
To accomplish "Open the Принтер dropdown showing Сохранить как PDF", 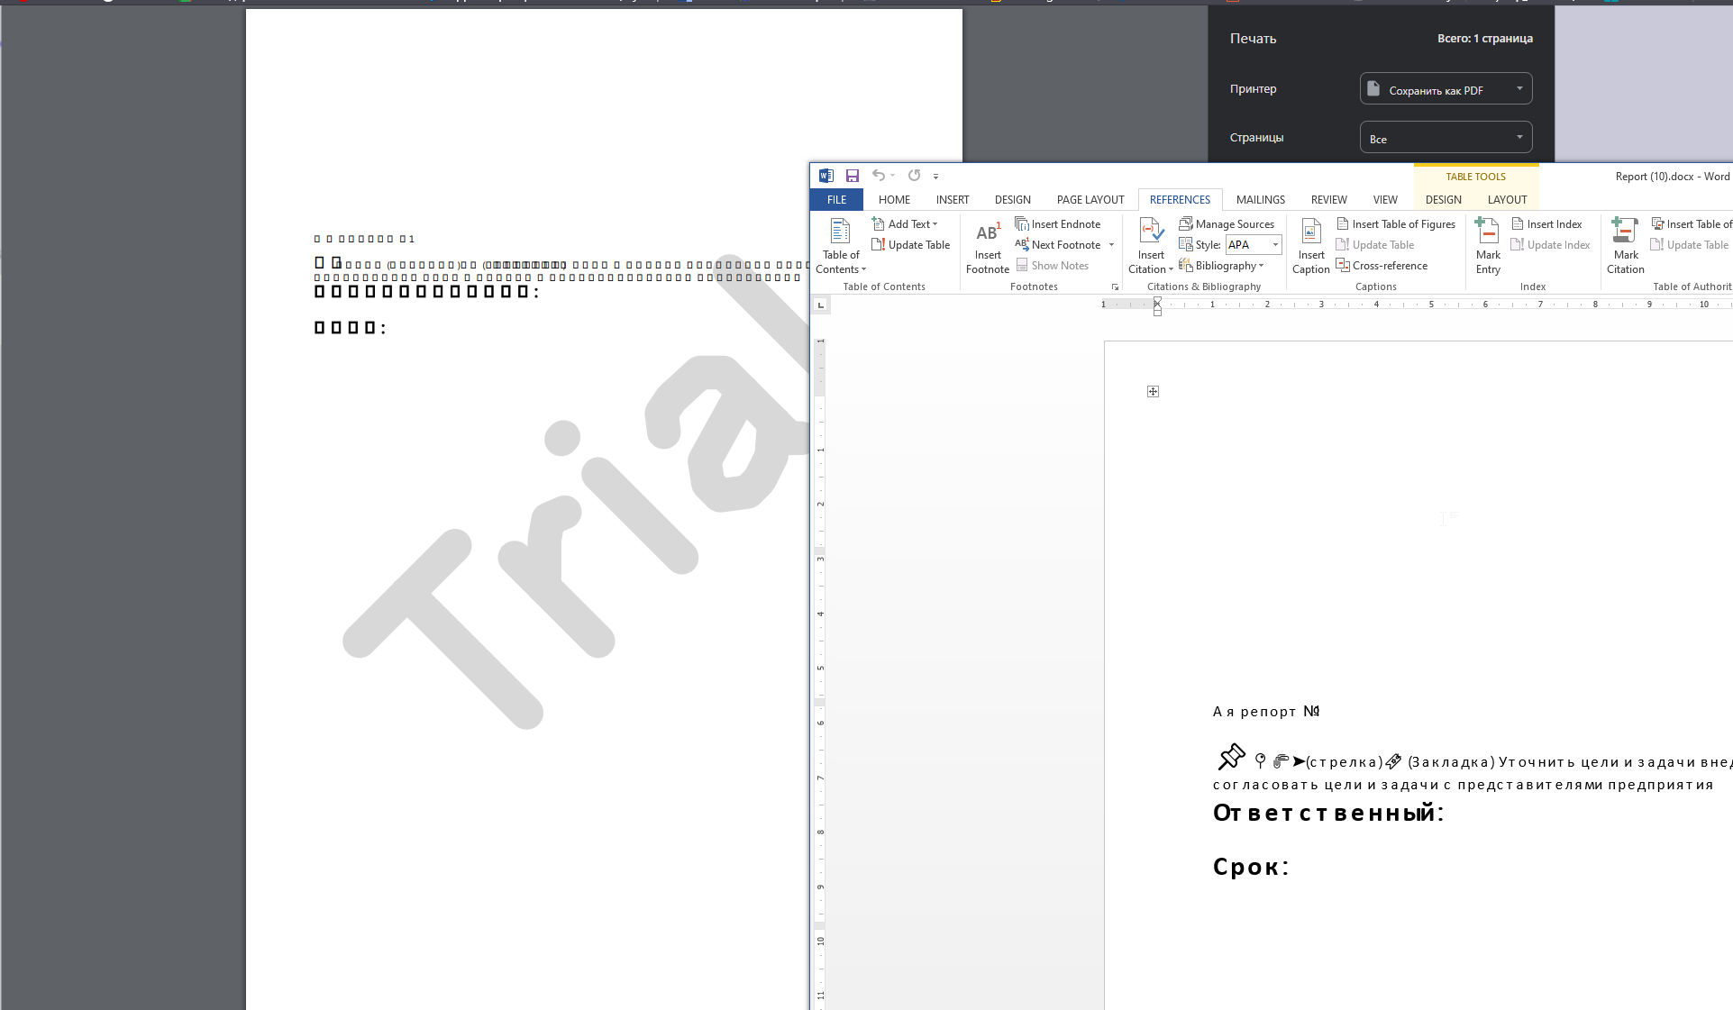I will point(1446,89).
